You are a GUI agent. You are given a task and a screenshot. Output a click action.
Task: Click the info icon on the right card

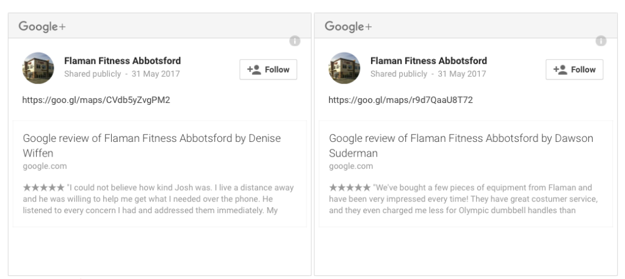[601, 41]
